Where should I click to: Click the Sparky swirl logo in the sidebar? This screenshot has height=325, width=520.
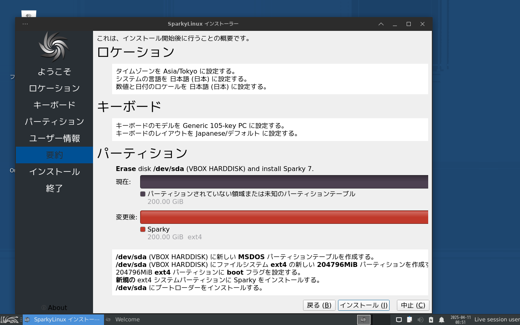(54, 47)
